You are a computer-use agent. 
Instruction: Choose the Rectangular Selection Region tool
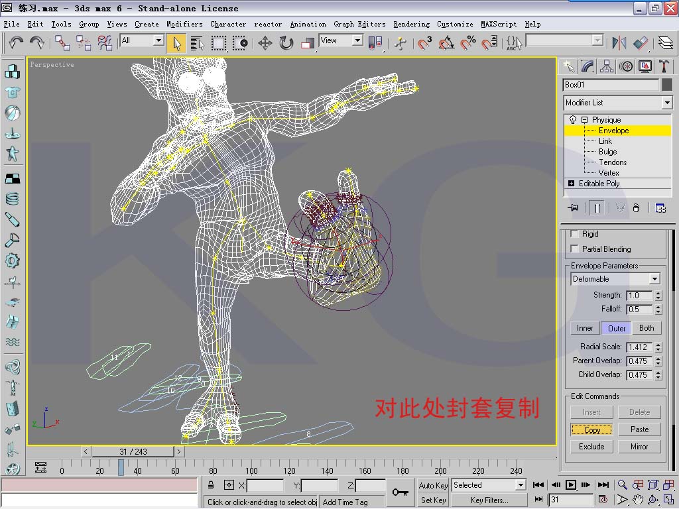[x=219, y=43]
